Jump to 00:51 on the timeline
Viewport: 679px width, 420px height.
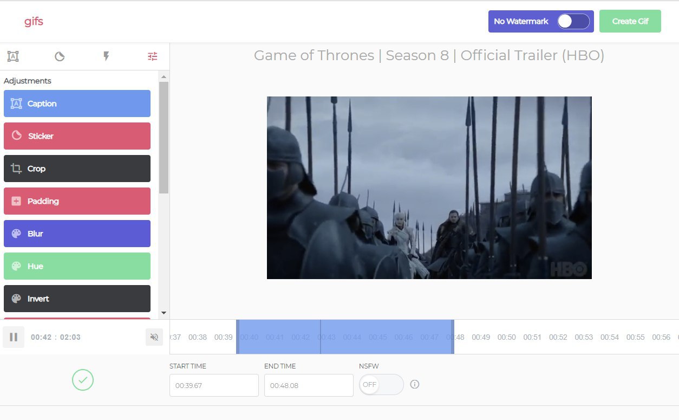point(532,337)
